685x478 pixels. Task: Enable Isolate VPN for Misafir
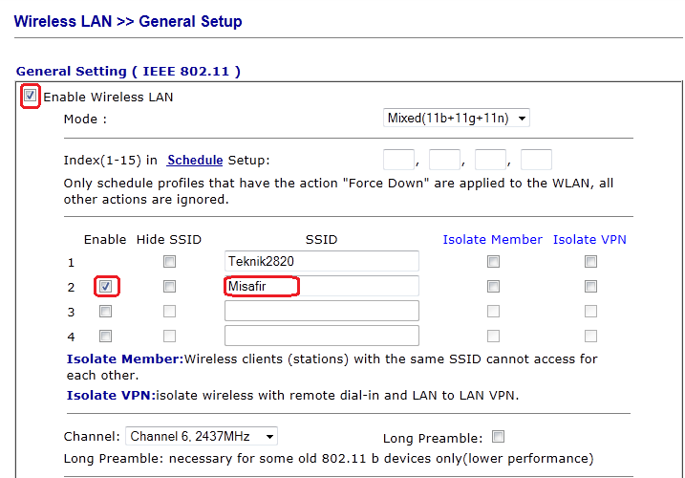coord(590,287)
